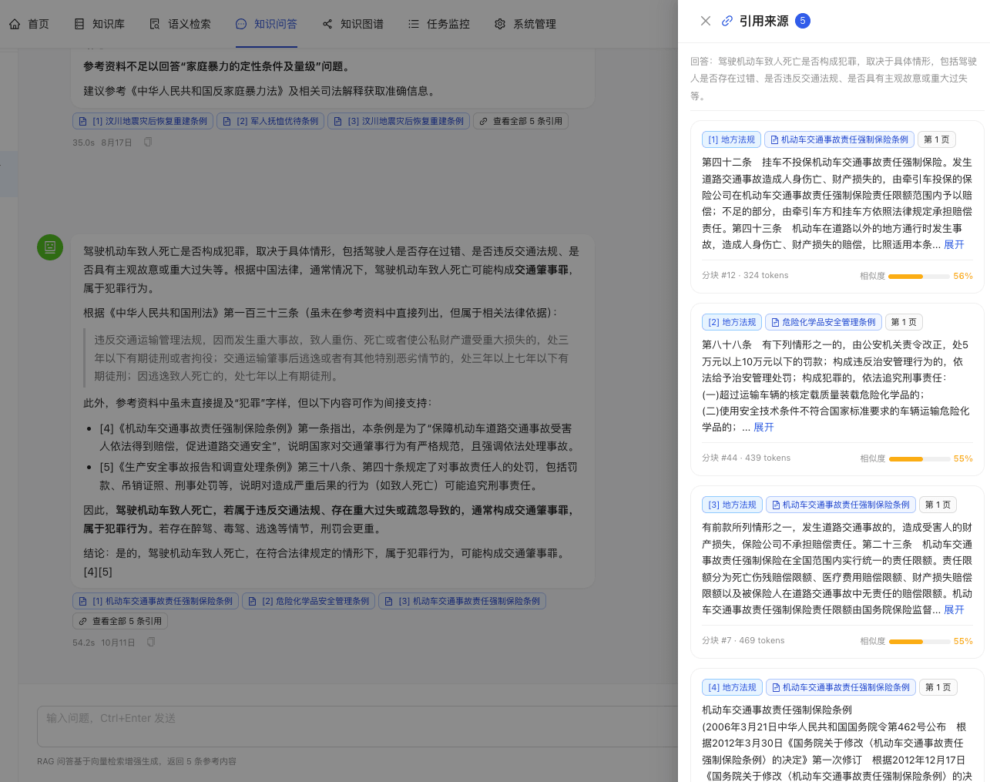The image size is (990, 782).
Task: Expand citation [3] text with 展开
Action: [954, 609]
